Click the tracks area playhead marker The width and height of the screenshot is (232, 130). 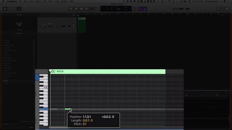pos(78,16)
